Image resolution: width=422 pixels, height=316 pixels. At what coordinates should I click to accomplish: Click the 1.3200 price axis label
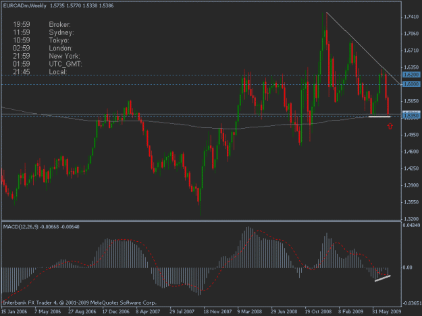(x=411, y=219)
